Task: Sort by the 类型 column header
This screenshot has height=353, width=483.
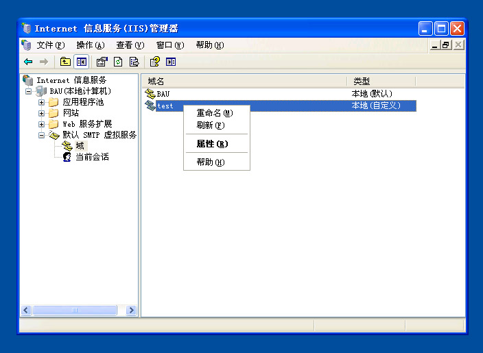Action: pos(381,82)
